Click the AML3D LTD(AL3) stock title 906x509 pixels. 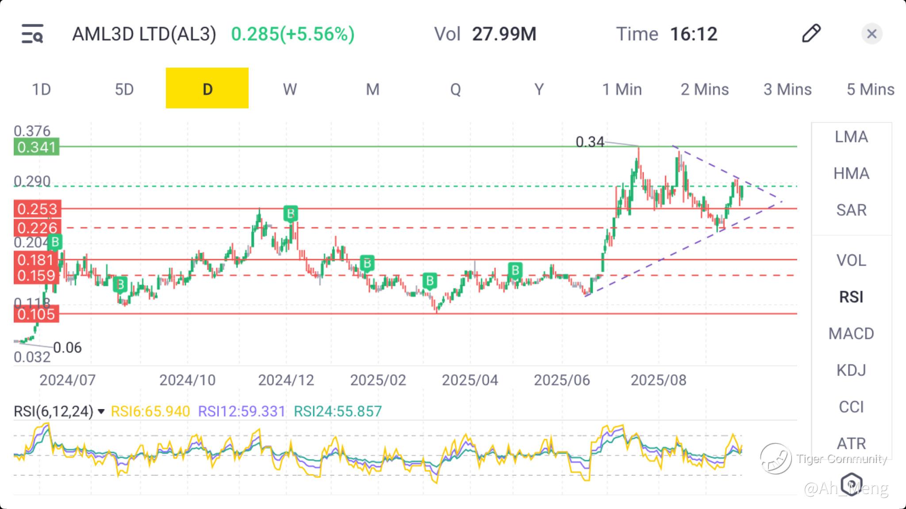144,34
